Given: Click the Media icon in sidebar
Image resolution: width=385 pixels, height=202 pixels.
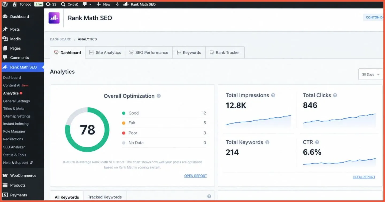Looking at the screenshot, I should [x=5, y=39].
